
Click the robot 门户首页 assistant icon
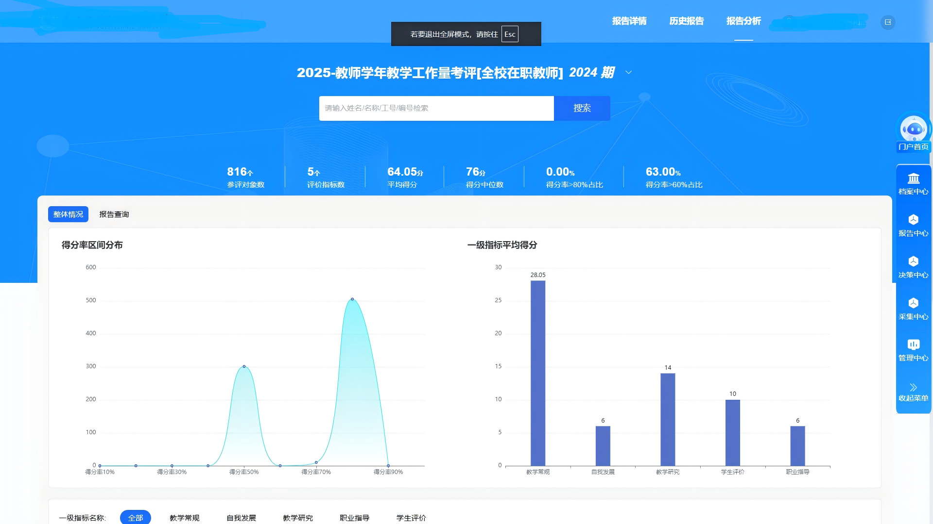(x=914, y=129)
